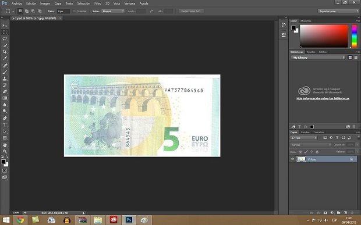The image size is (361, 225).
Task: Enable Subtract from Selection mode
Action: coord(33,11)
